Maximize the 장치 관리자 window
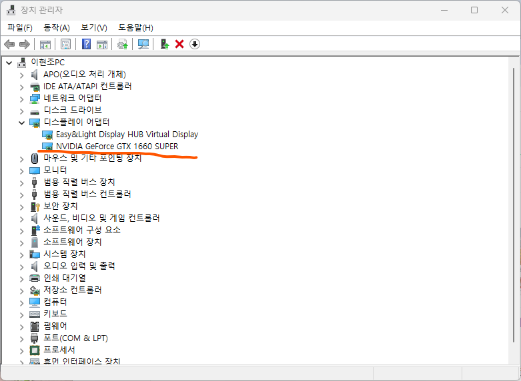Screen dimensions: 521x381 click(474, 10)
